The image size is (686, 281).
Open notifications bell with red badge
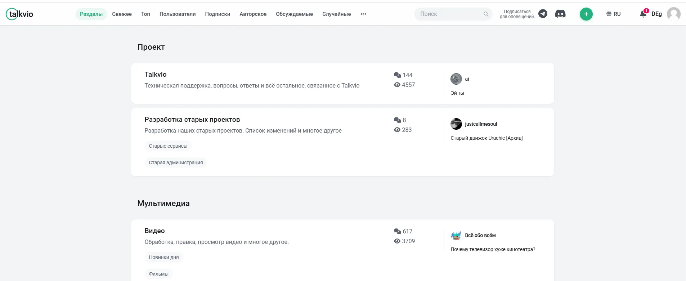click(644, 13)
